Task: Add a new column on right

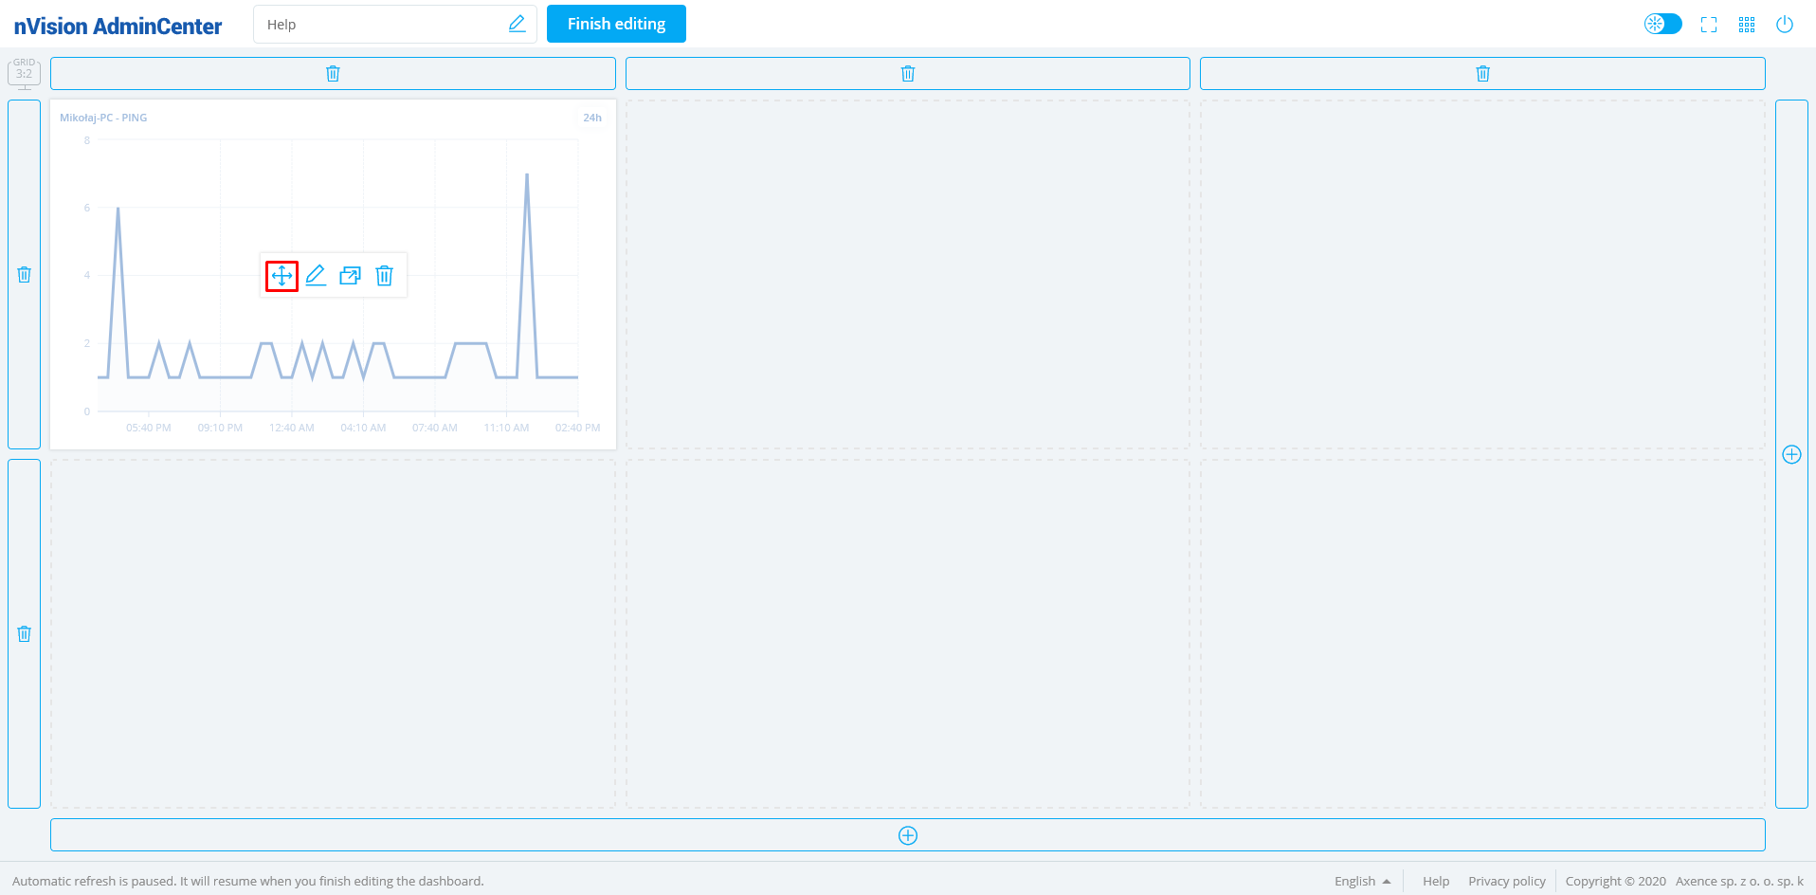Action: coord(1791,454)
